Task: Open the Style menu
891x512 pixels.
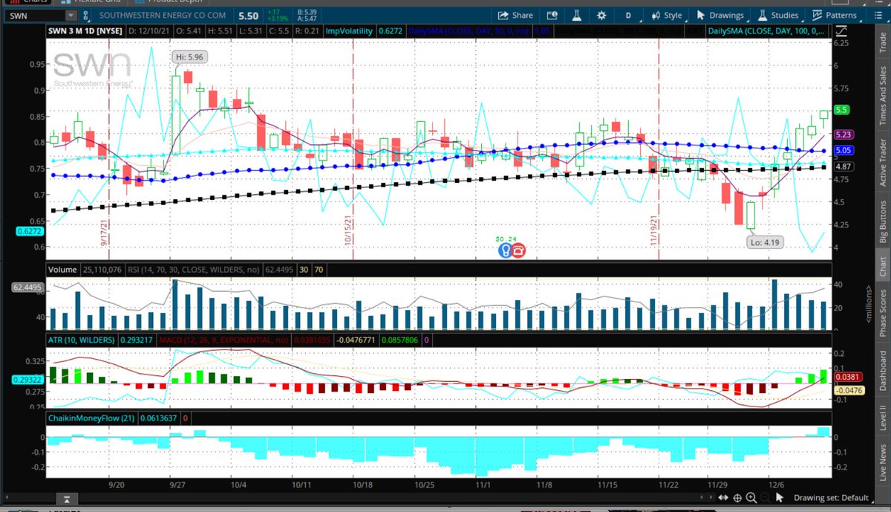Action: 666,15
